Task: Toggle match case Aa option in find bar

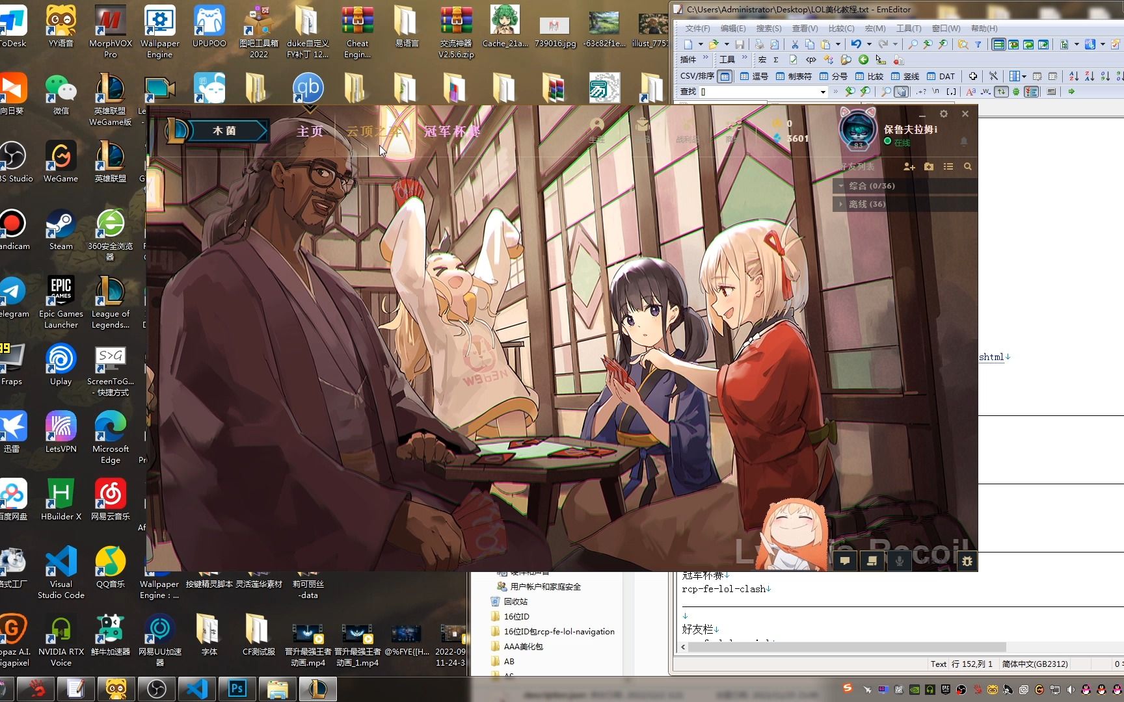Action: pyautogui.click(x=970, y=92)
